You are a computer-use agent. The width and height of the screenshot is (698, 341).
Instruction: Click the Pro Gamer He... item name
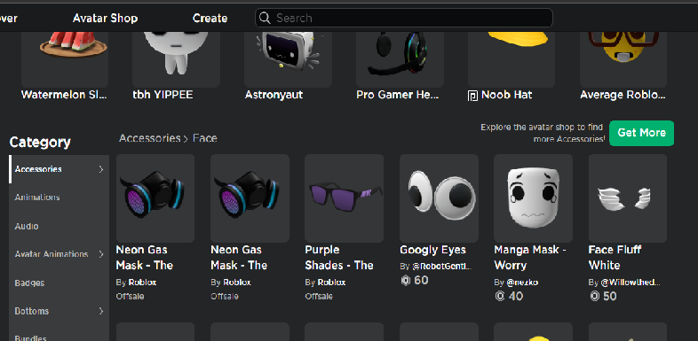tap(398, 95)
